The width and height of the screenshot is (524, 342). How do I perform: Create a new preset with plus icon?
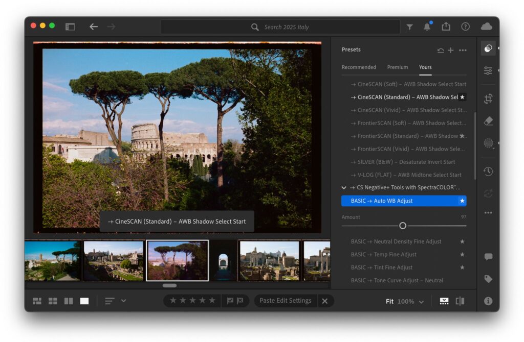[451, 50]
